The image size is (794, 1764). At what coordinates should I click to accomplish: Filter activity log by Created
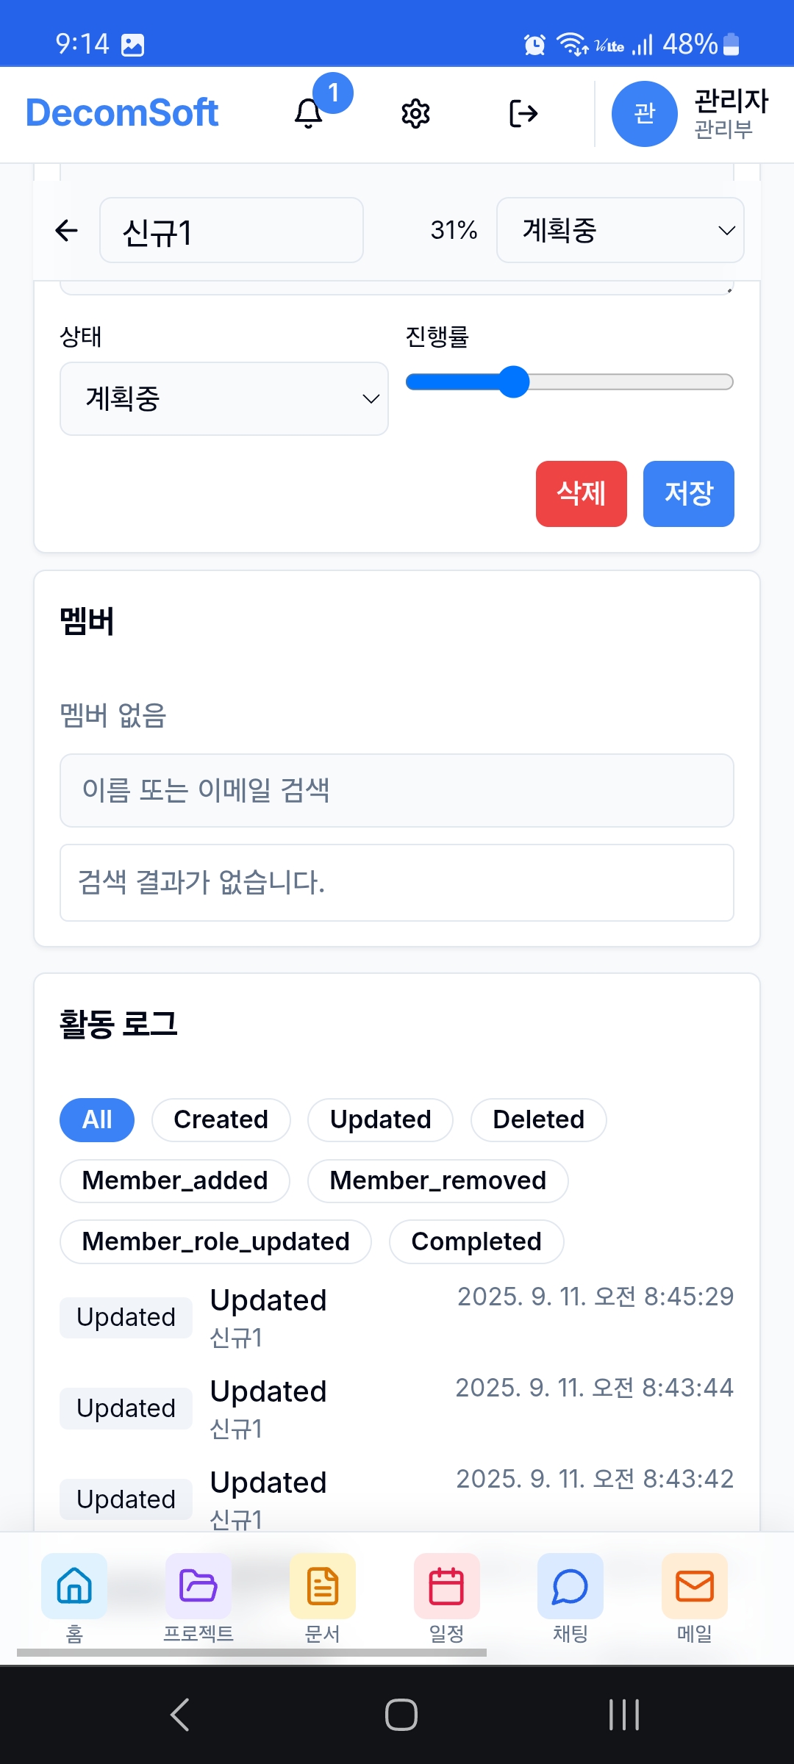pos(221,1120)
